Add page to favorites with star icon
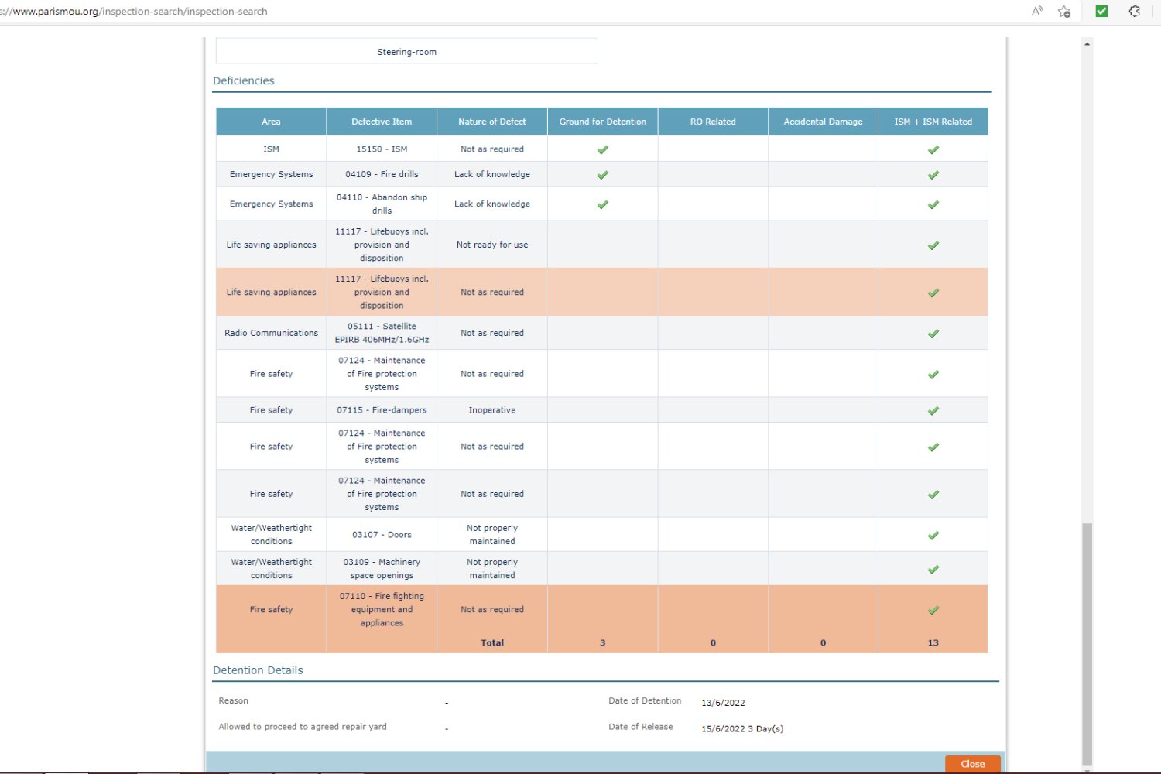 tap(1064, 11)
